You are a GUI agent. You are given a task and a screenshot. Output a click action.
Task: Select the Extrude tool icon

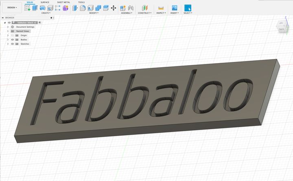coord(35,8)
